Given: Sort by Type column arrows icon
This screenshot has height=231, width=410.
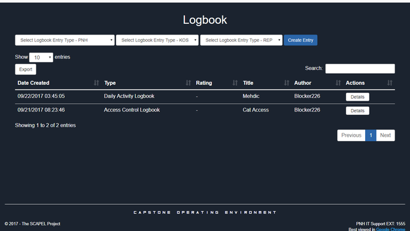Looking at the screenshot, I should 188,83.
